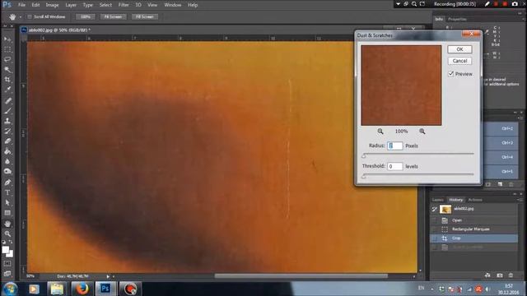Select the Horizontal Type tool

pos(7,192)
